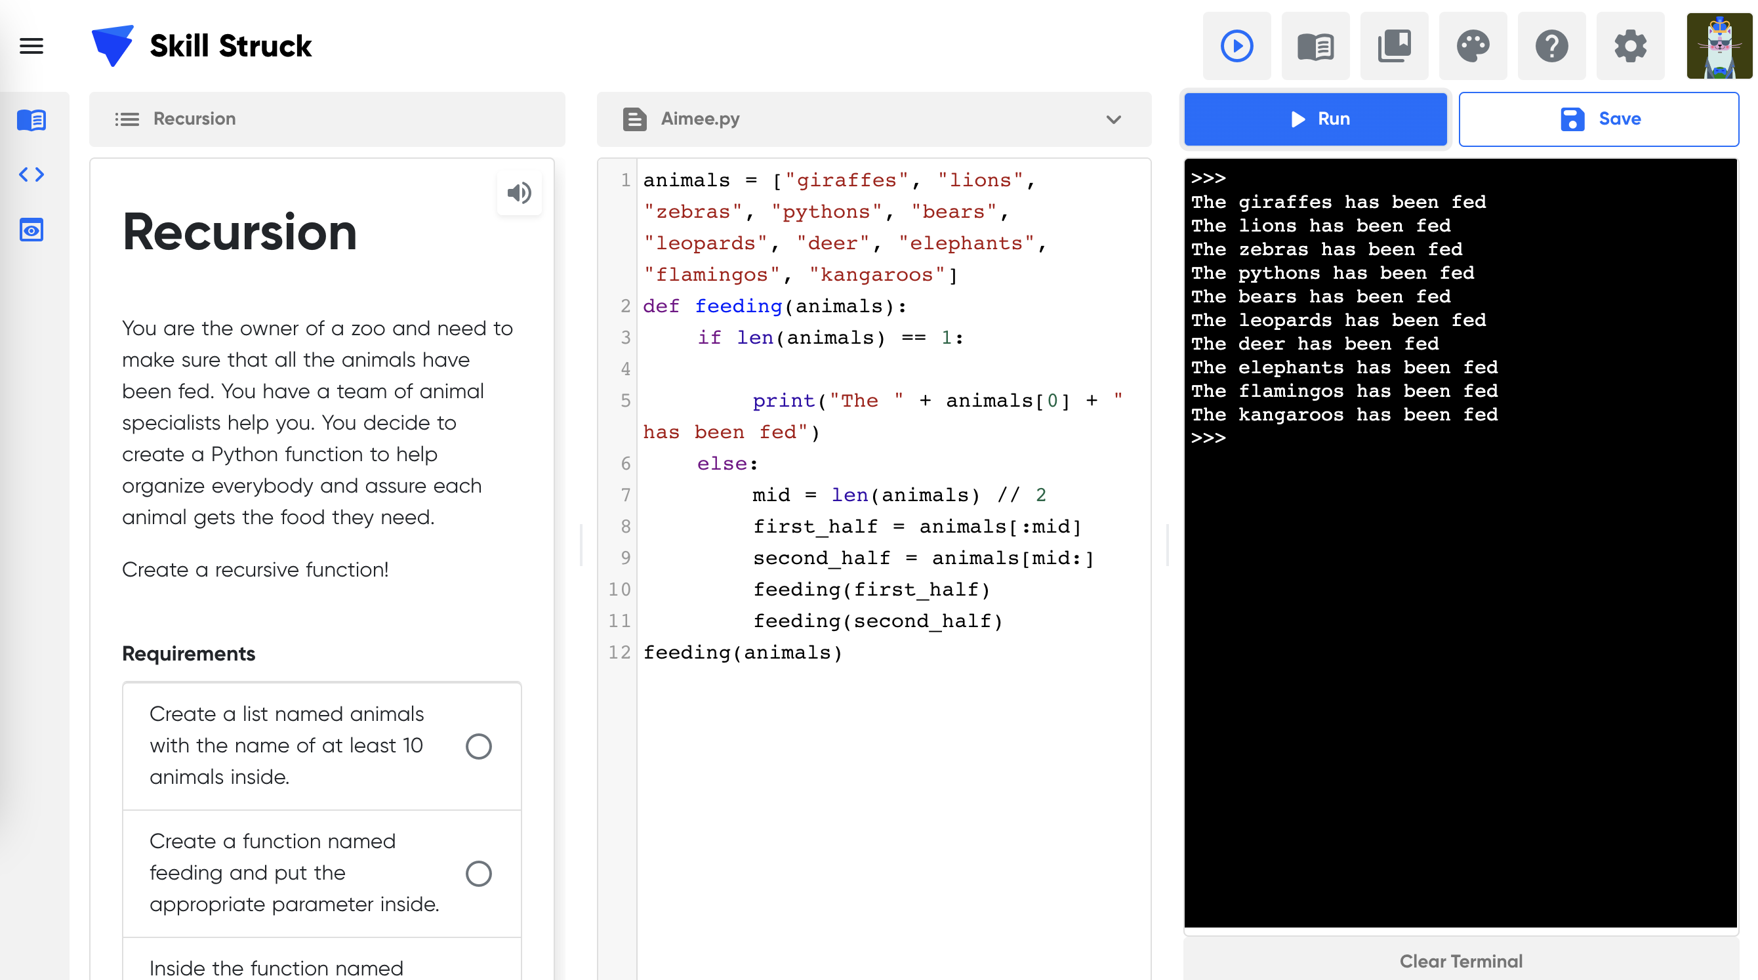Click the file icon beside Aimee.py
This screenshot has height=980, width=1758.
pos(634,119)
